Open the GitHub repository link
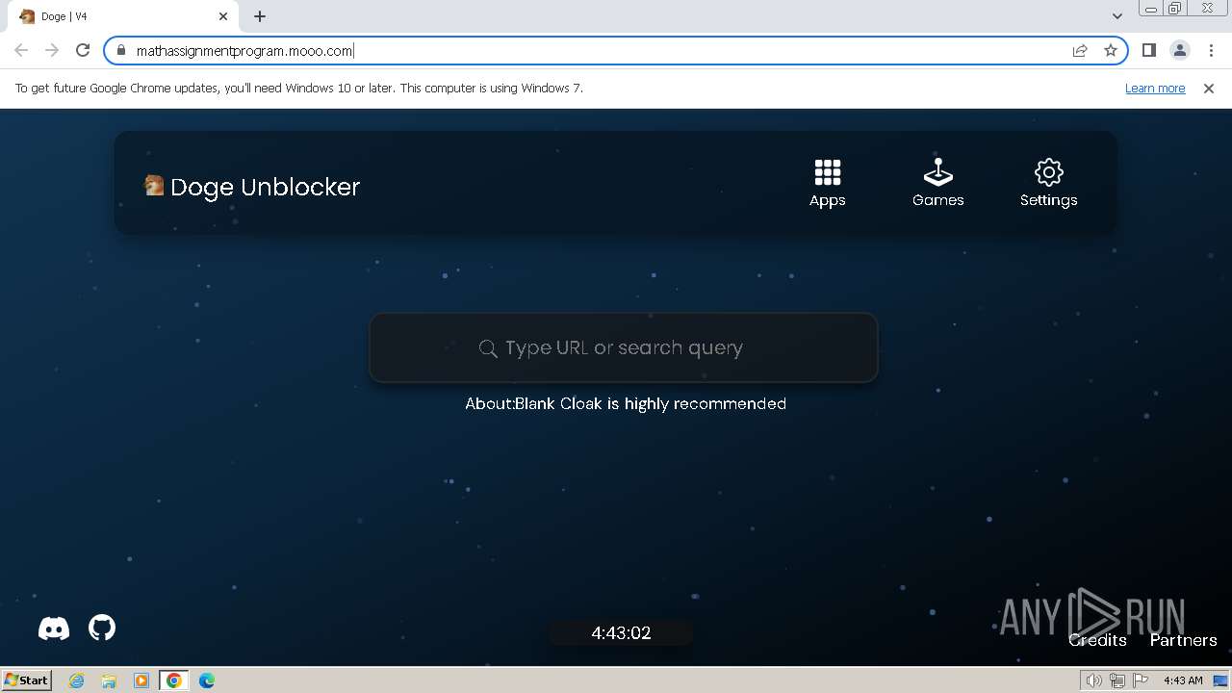1232x693 pixels. pyautogui.click(x=102, y=628)
